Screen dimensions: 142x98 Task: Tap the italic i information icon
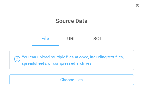17,59
